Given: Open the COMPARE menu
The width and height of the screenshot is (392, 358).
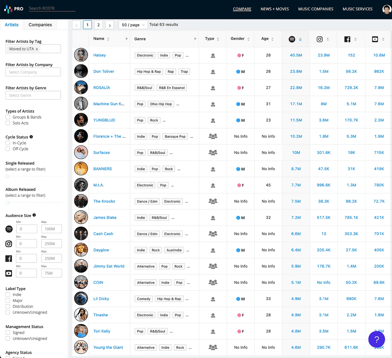Looking at the screenshot, I should pos(242,9).
